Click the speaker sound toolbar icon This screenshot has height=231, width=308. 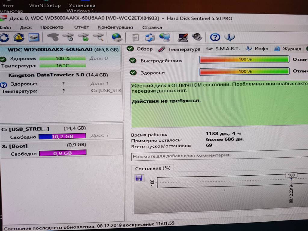(197, 37)
